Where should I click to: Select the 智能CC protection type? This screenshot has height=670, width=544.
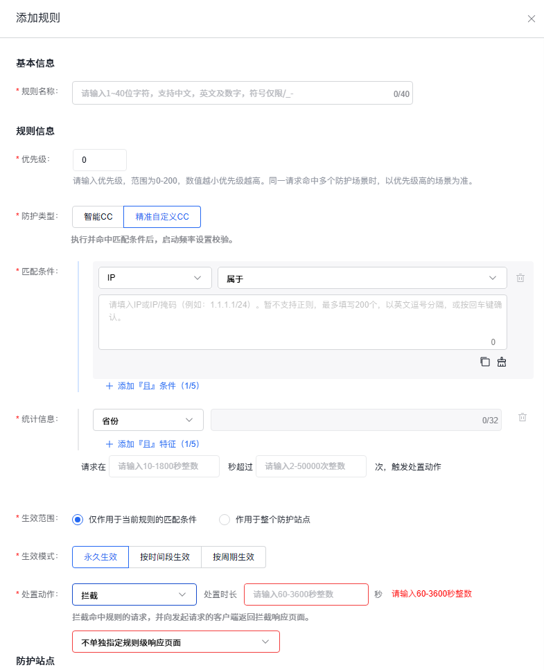[98, 217]
